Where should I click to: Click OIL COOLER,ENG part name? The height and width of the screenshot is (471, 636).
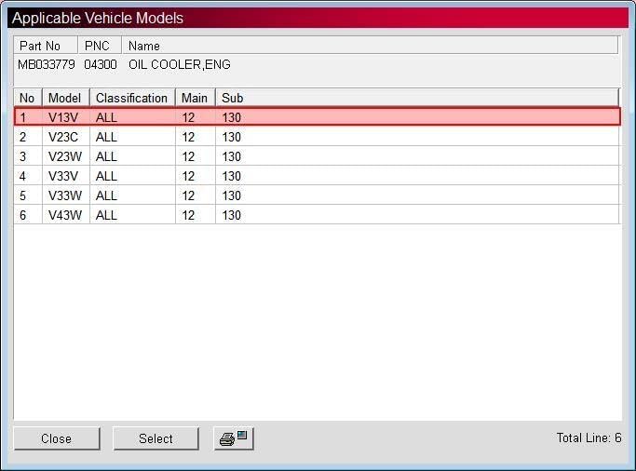click(180, 64)
